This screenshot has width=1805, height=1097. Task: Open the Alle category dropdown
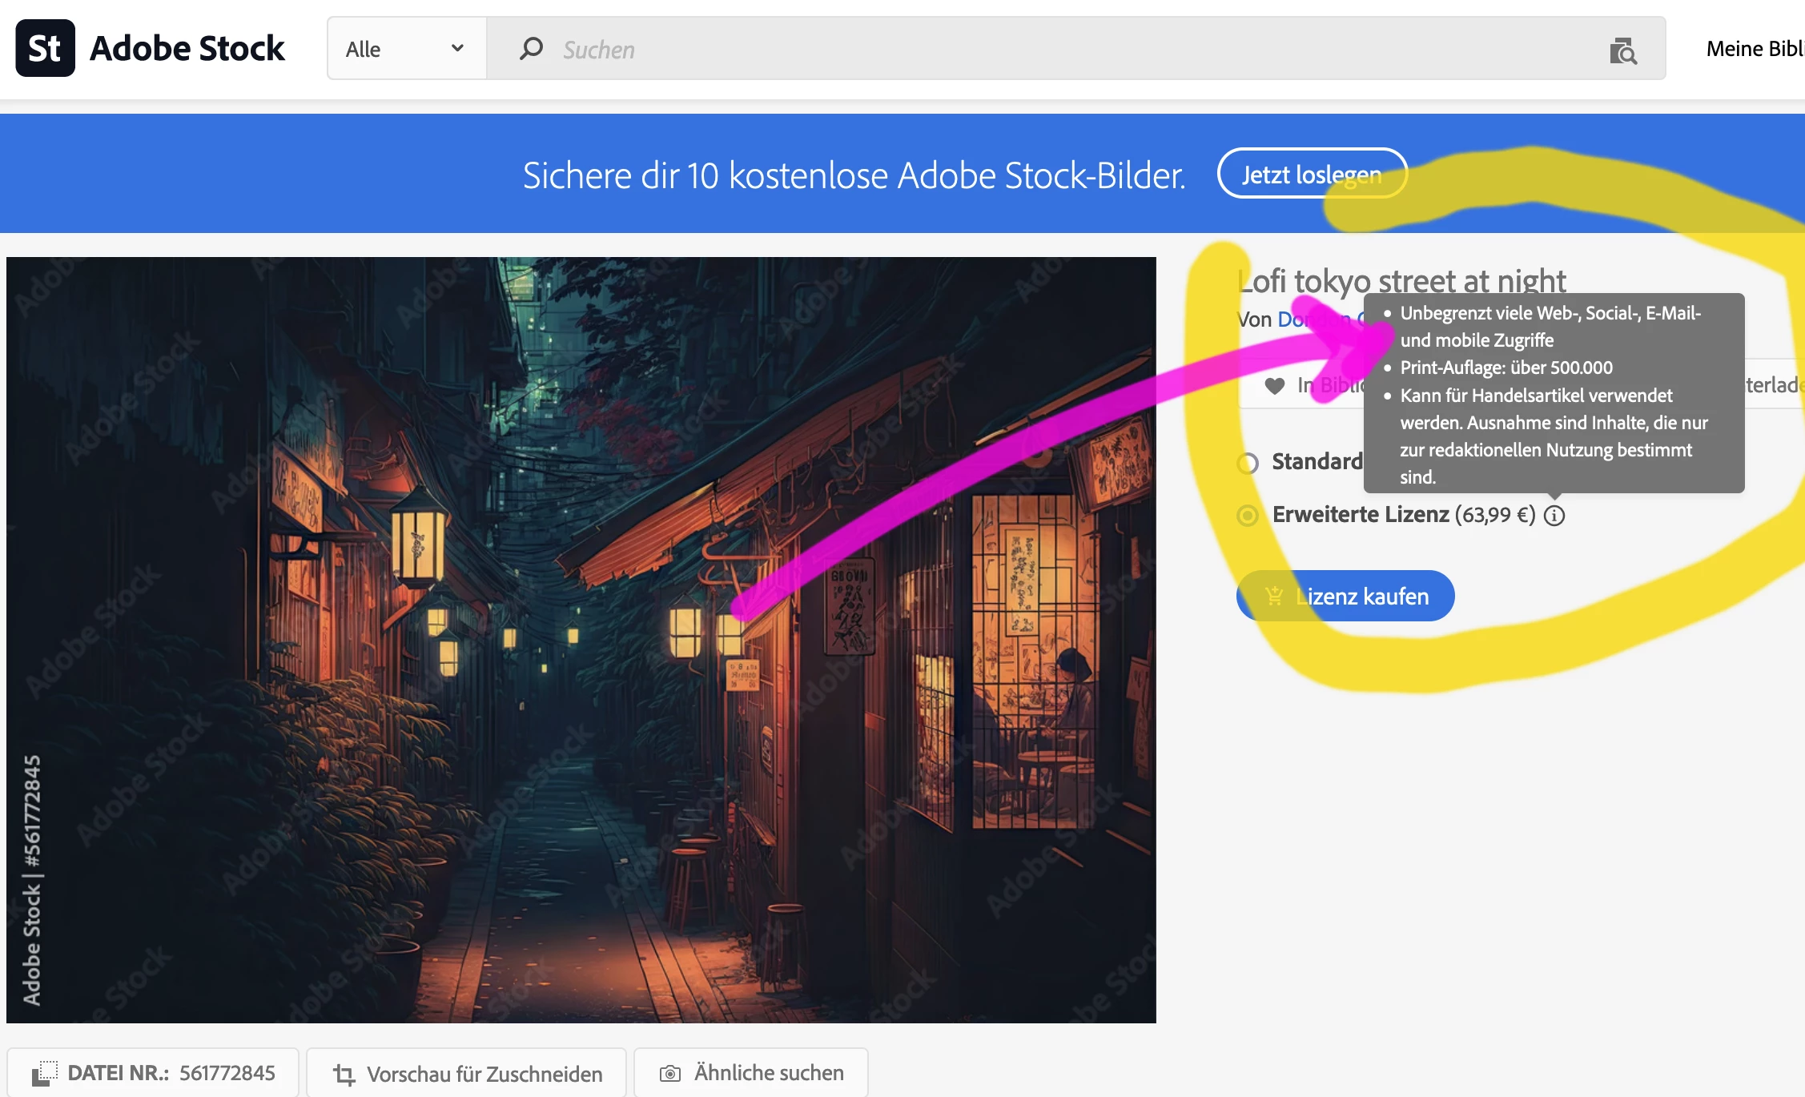click(406, 49)
